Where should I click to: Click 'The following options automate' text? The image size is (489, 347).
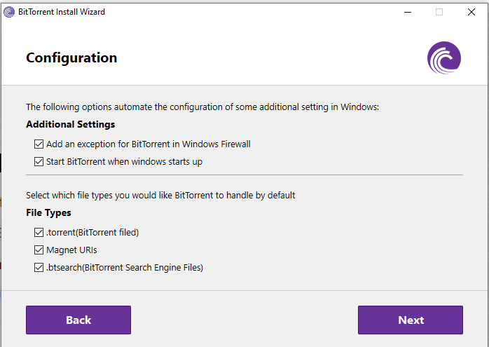click(202, 107)
